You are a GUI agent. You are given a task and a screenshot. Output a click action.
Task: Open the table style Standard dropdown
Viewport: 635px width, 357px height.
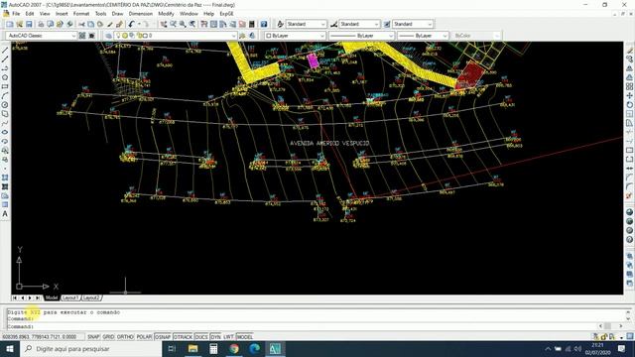[x=413, y=24]
